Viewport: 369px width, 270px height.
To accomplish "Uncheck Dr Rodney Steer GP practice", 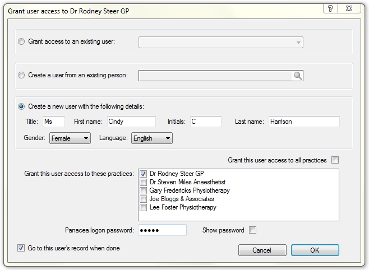I will point(144,174).
